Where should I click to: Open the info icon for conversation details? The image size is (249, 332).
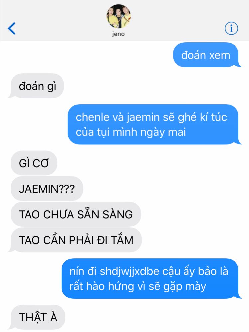point(231,28)
